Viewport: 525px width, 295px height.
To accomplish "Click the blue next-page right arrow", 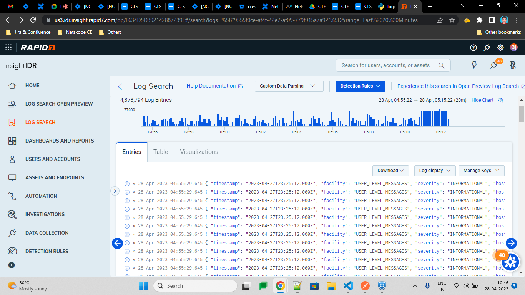I will click(511, 243).
